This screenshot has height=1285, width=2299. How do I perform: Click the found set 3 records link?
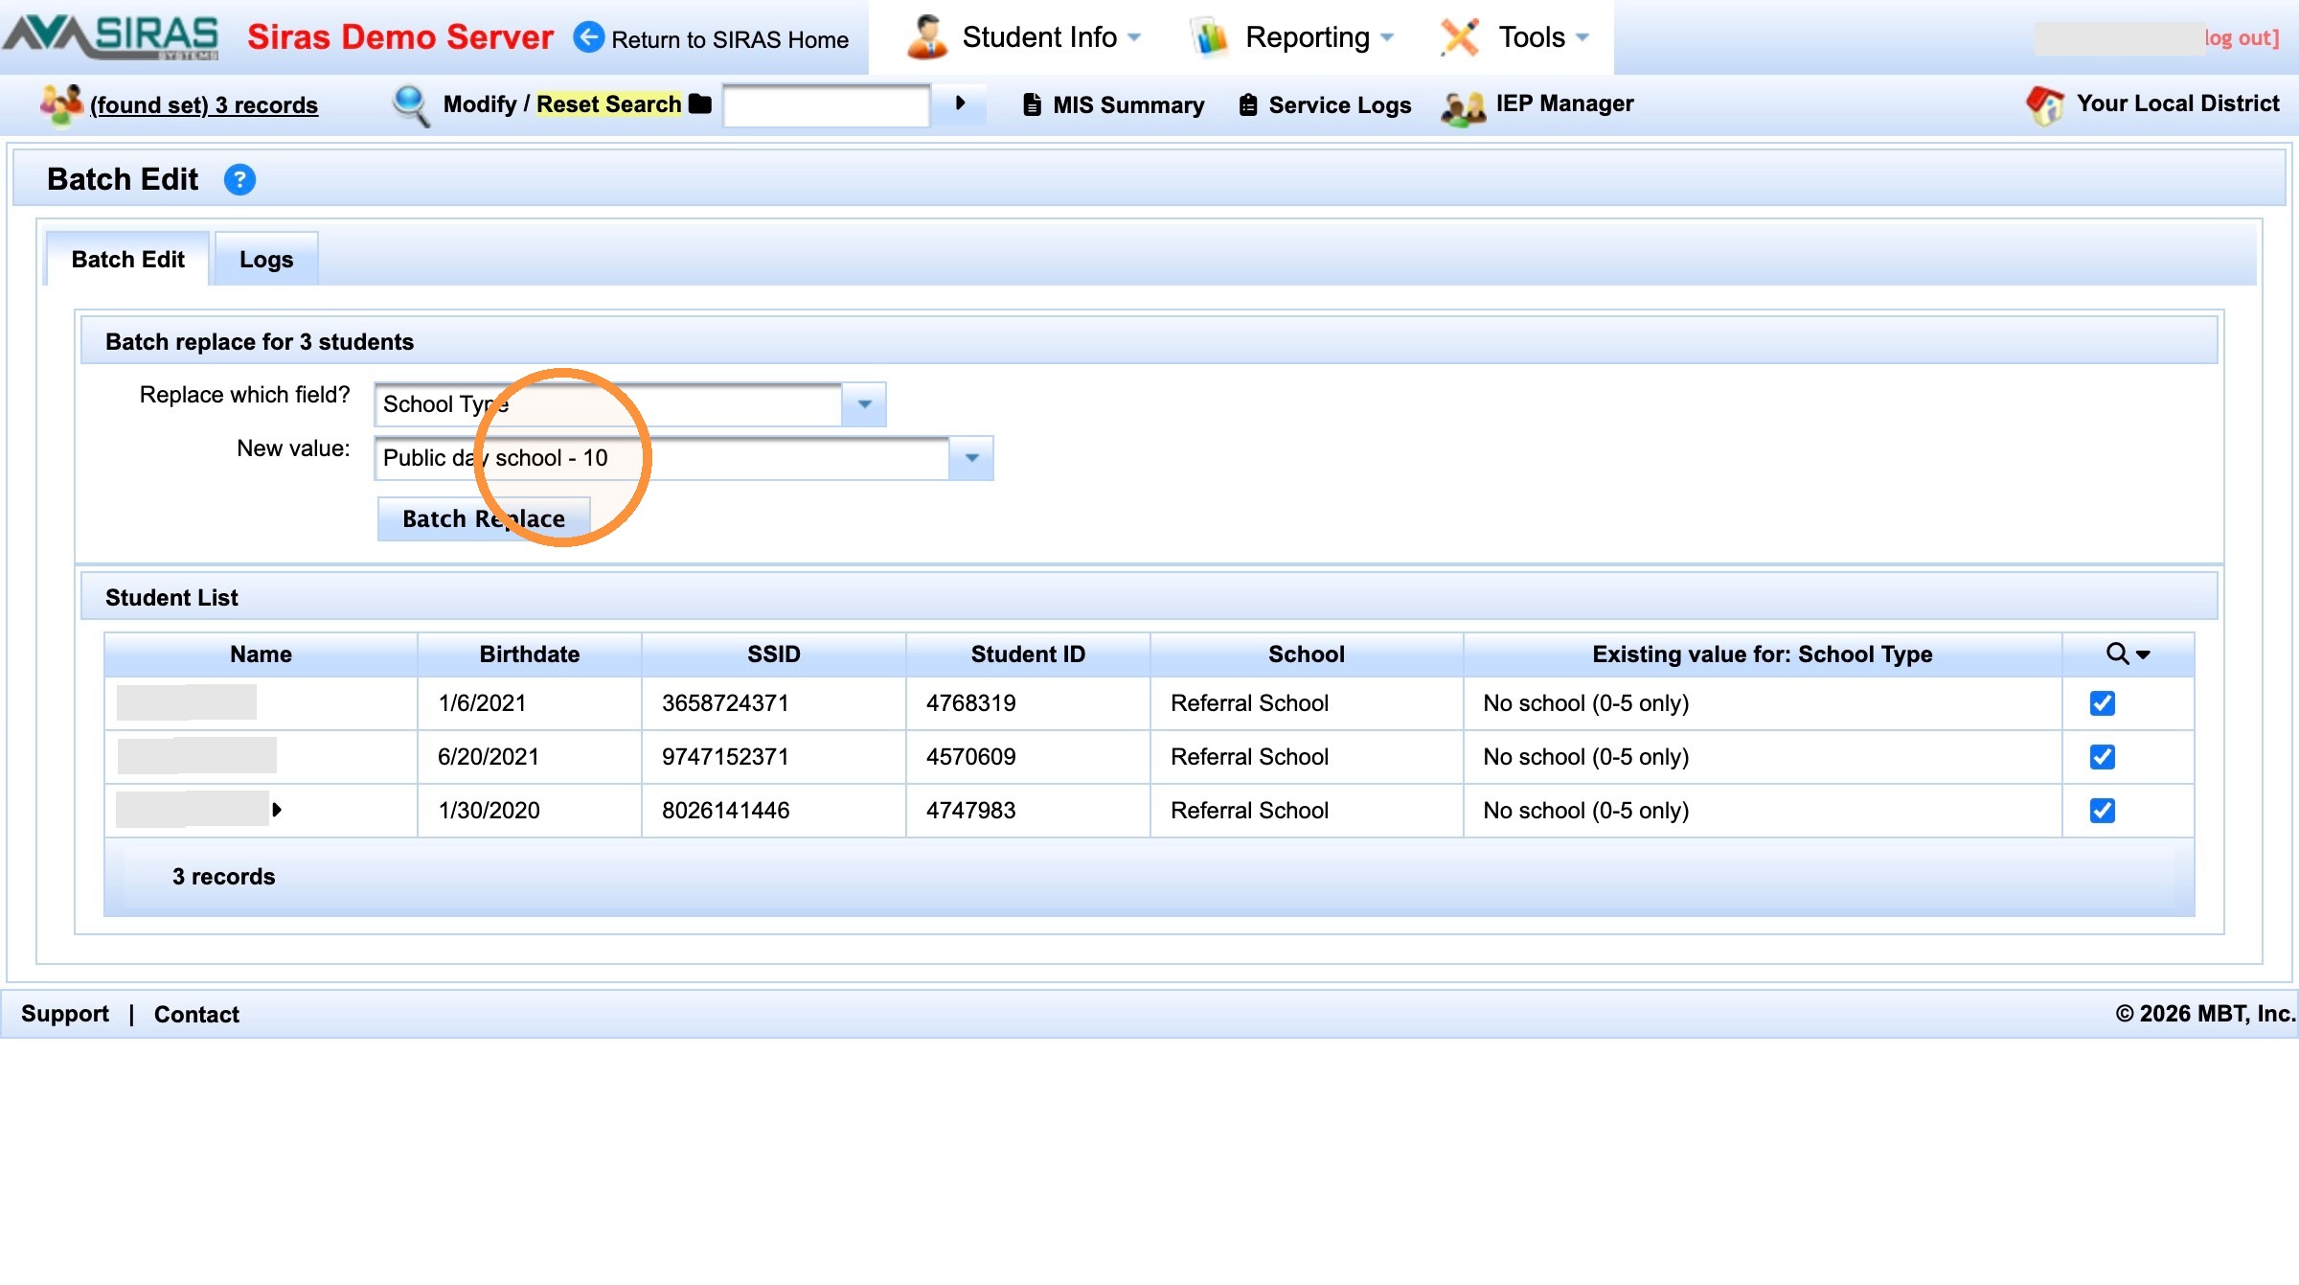204,104
